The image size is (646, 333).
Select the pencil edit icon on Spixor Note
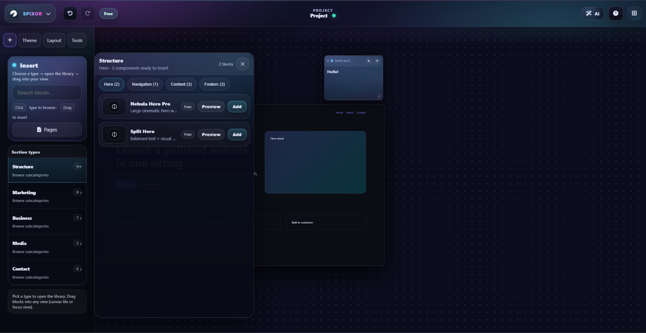(x=369, y=61)
